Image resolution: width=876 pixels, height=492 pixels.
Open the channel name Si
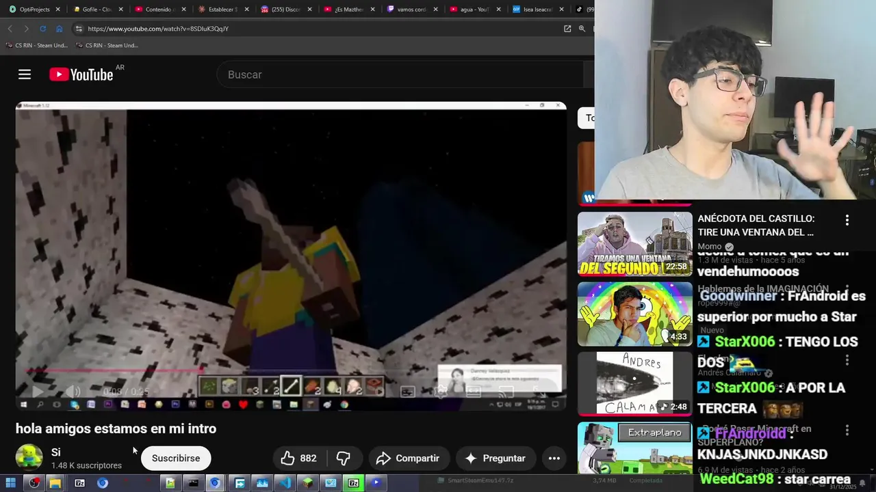tap(56, 452)
